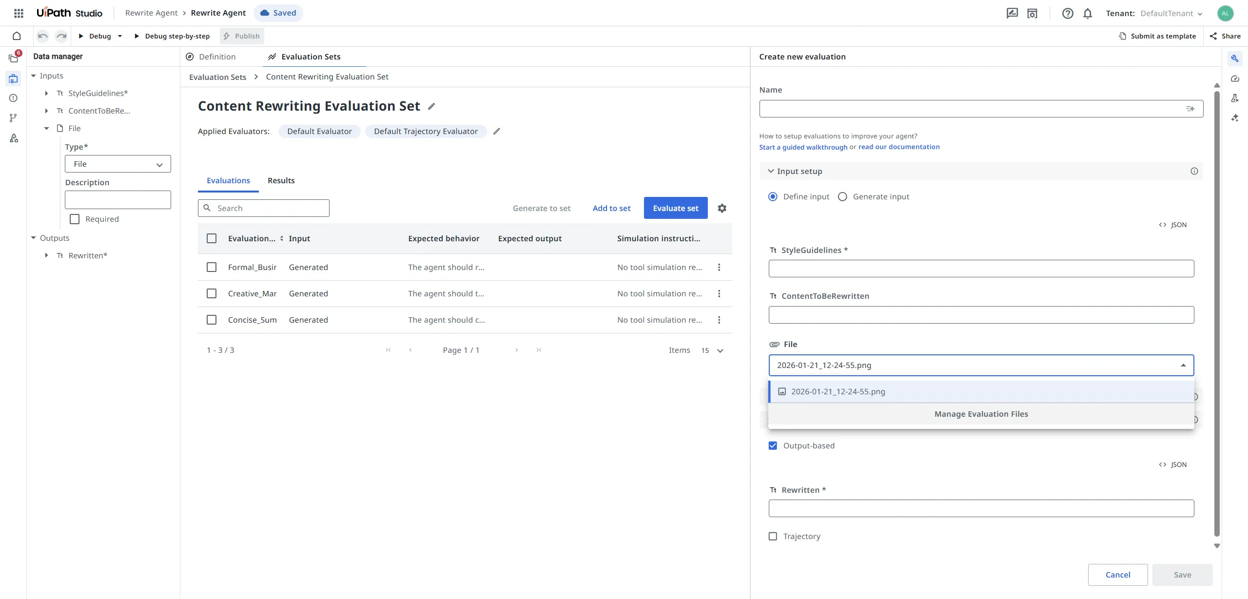Click the evaluation Name input field
Viewport: 1248px width, 599px height.
coord(970,109)
